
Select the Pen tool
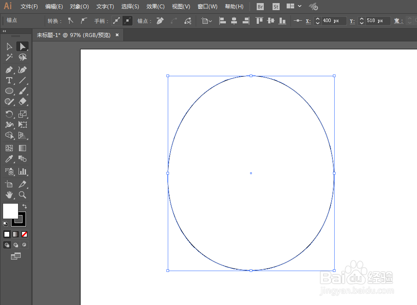click(9, 70)
